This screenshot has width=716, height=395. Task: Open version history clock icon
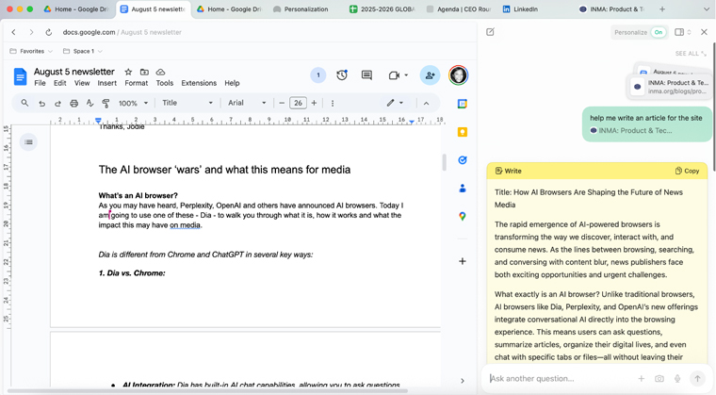click(342, 75)
